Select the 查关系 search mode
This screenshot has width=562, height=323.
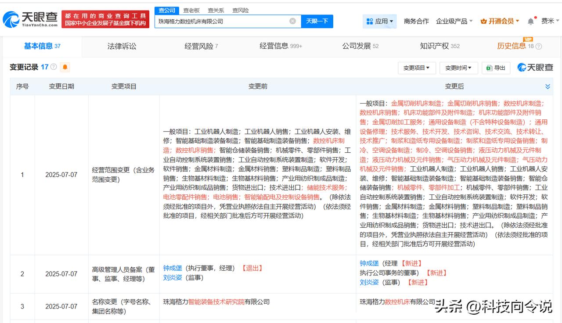click(x=216, y=10)
